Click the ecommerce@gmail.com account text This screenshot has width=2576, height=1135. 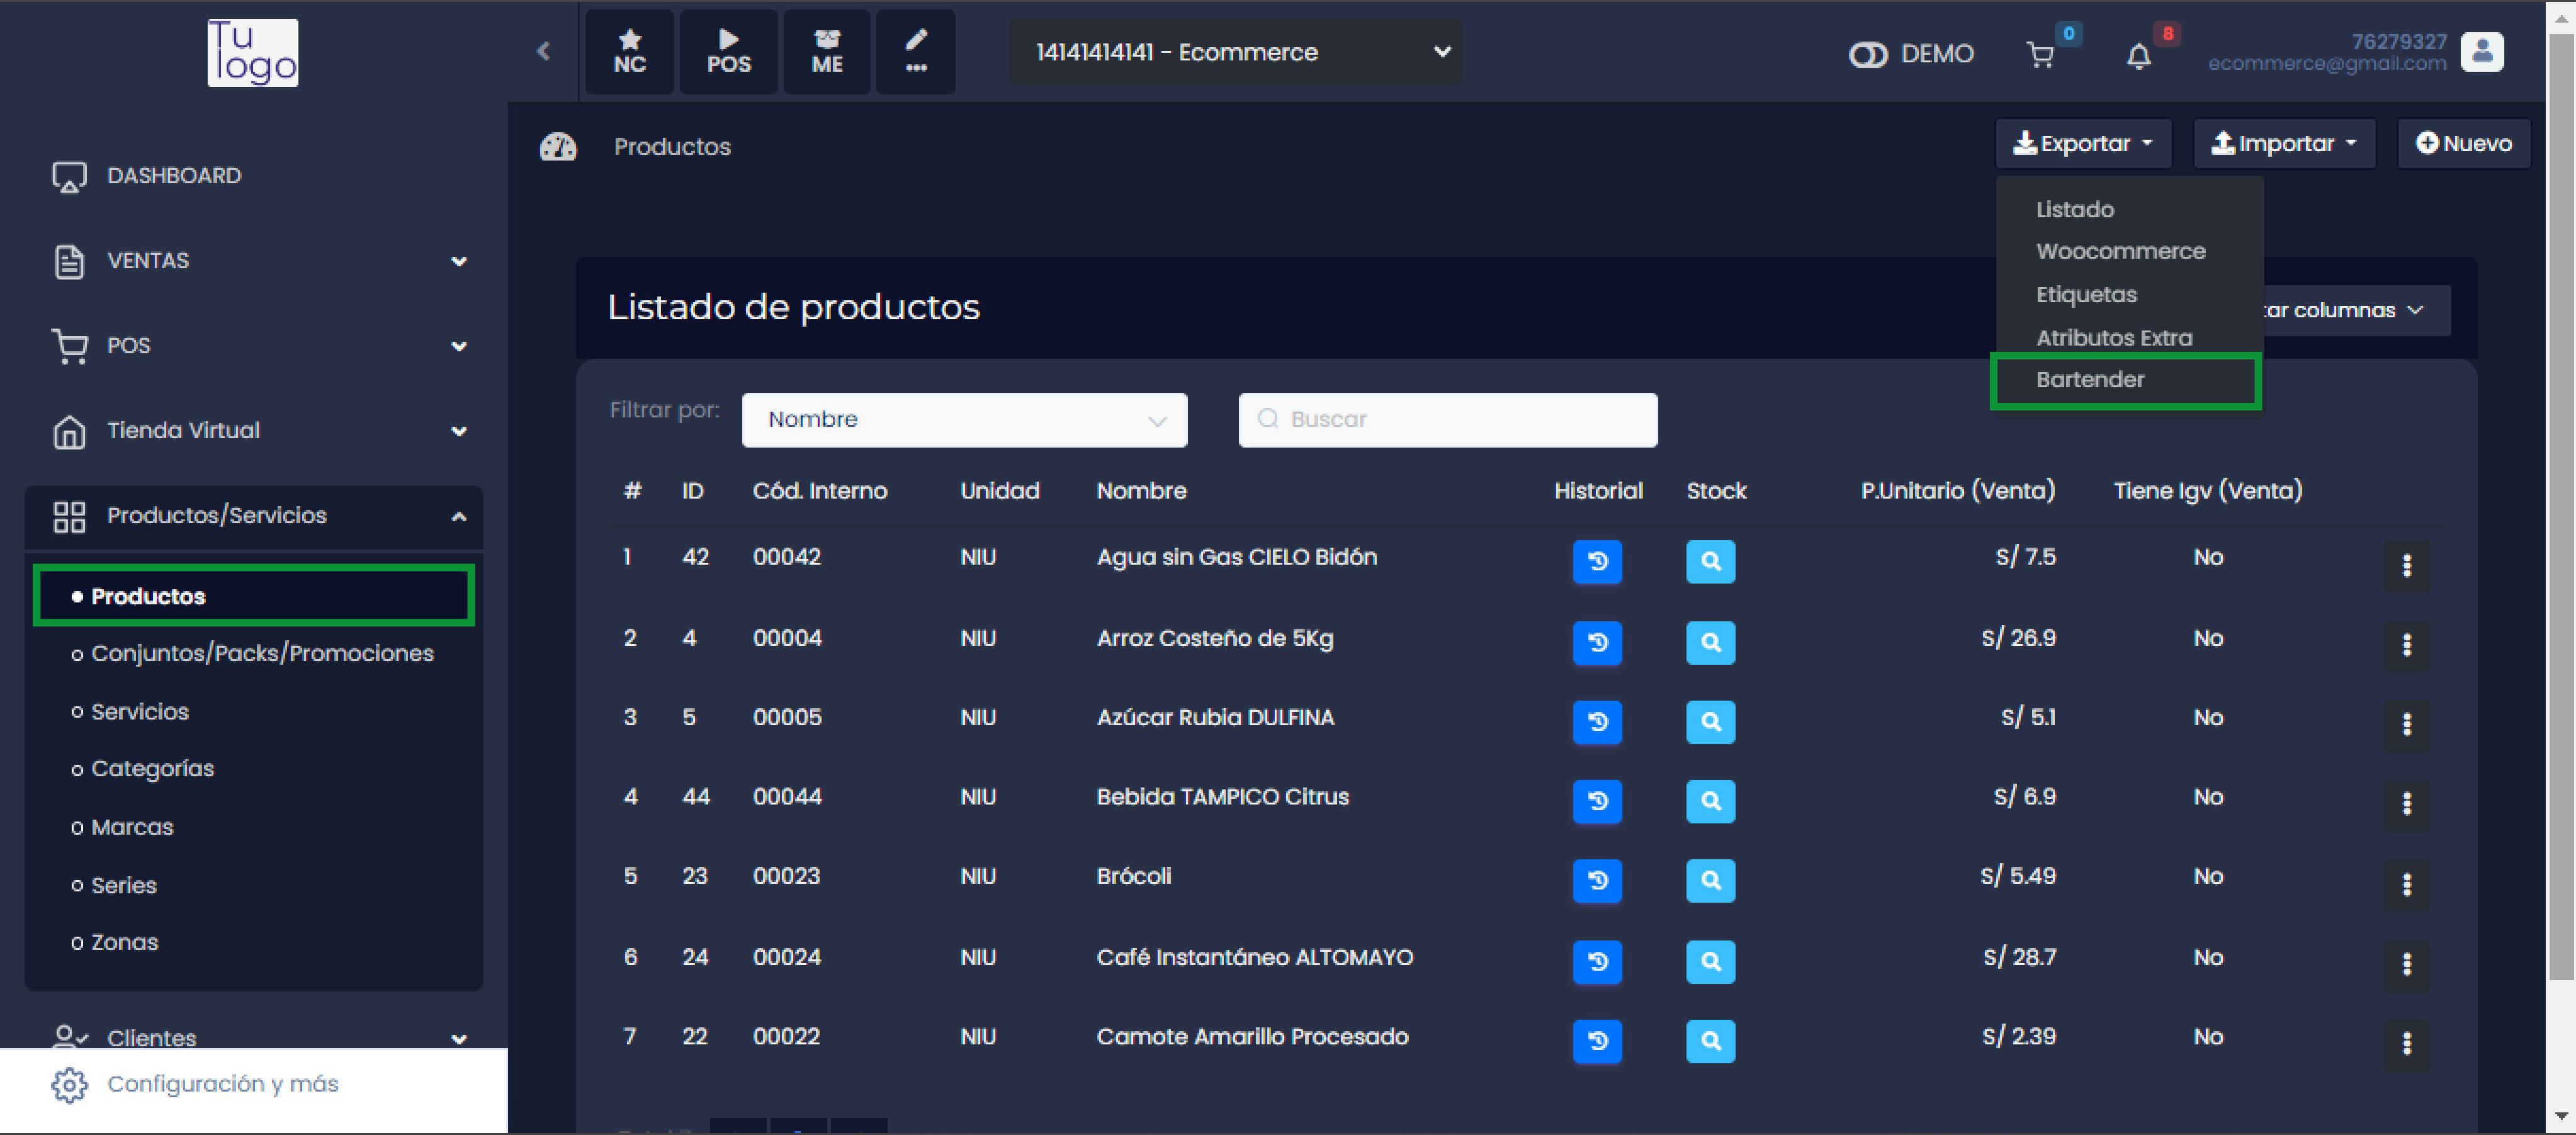[x=2326, y=64]
